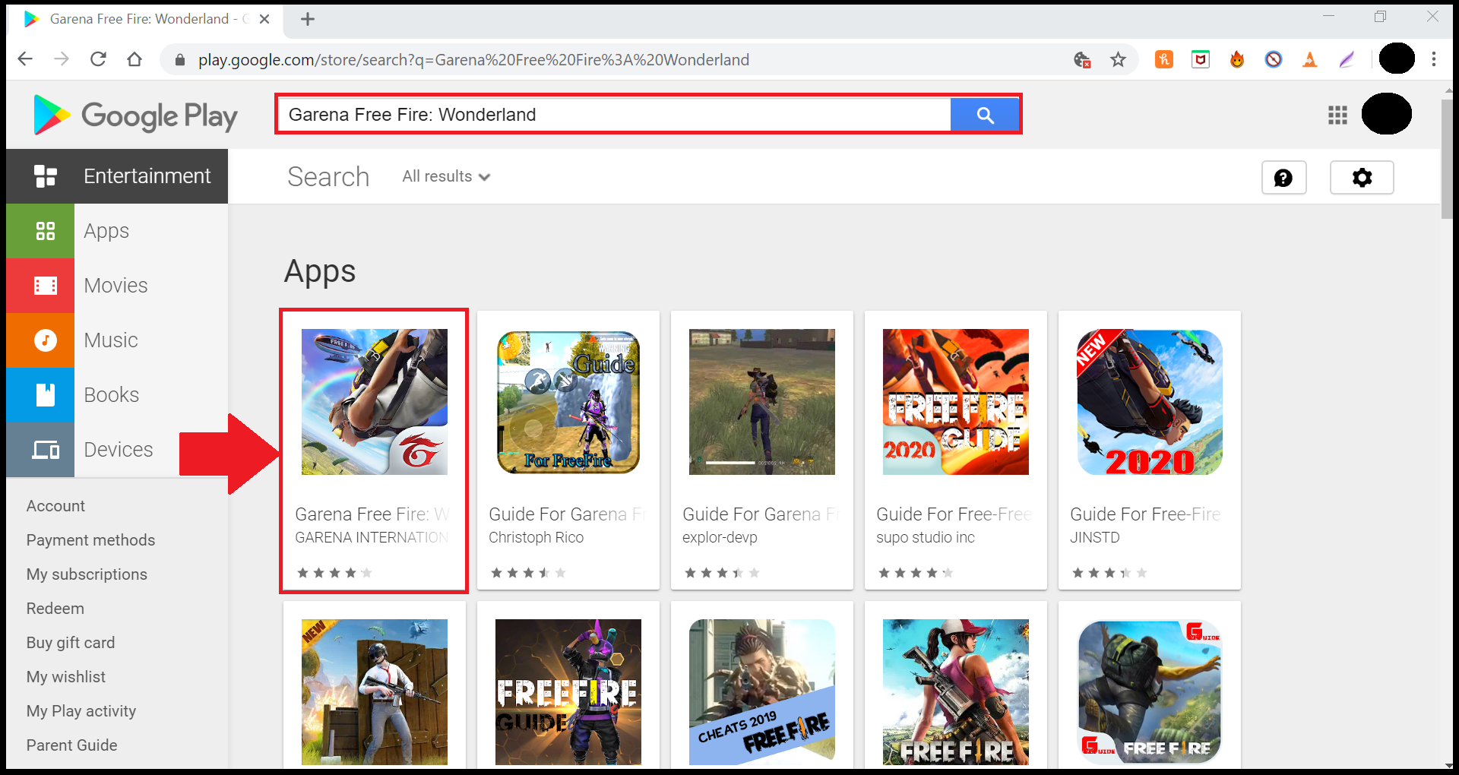Select Devices in the sidebar menu
The image size is (1459, 775).
click(x=119, y=450)
